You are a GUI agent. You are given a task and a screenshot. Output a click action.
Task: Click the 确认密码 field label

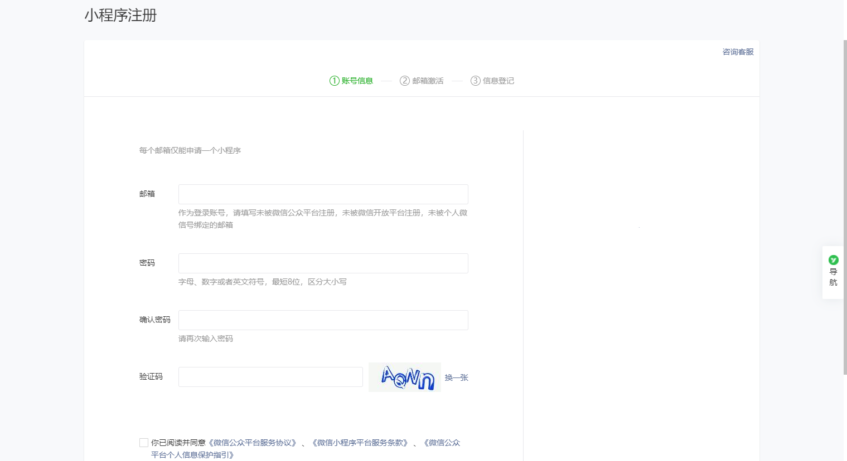pos(155,320)
